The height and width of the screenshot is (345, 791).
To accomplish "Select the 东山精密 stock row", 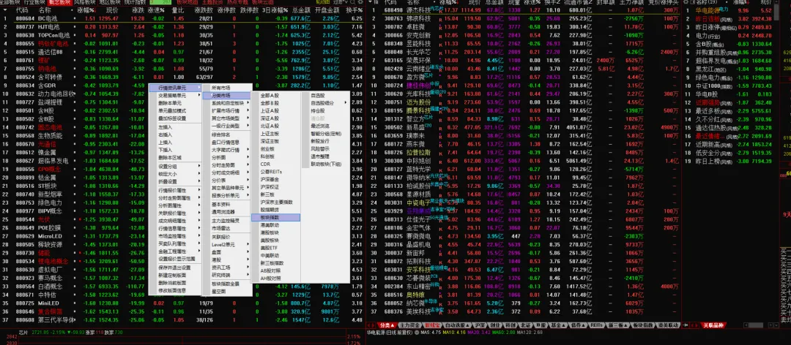I will tap(524, 286).
